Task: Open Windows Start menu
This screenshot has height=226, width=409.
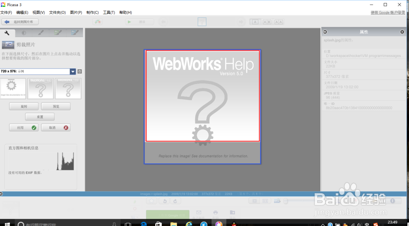Action: coord(7,224)
